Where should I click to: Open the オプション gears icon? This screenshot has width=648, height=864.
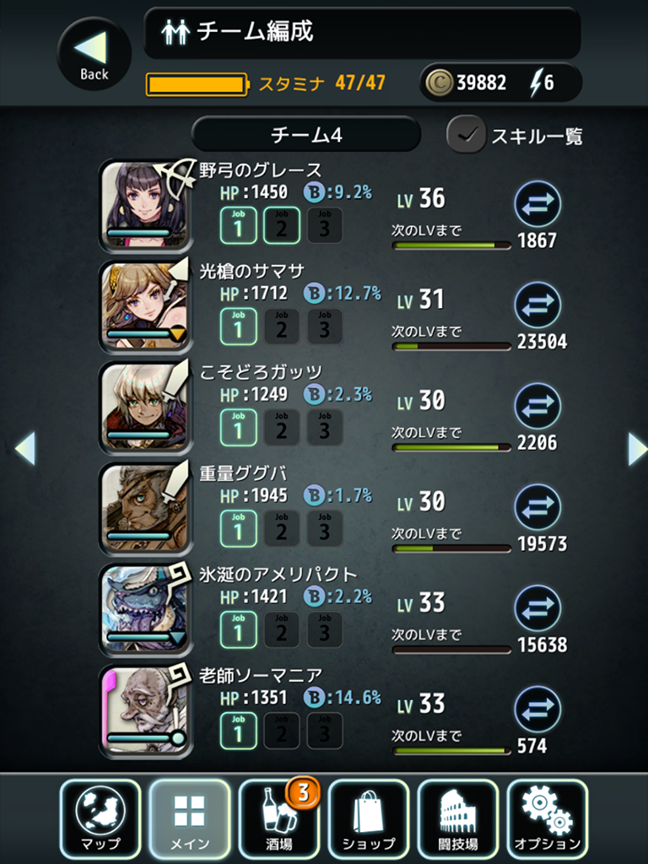[x=547, y=818]
